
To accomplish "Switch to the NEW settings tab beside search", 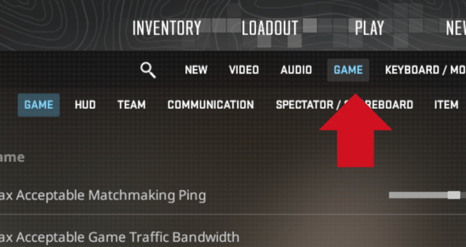I will pyautogui.click(x=196, y=70).
